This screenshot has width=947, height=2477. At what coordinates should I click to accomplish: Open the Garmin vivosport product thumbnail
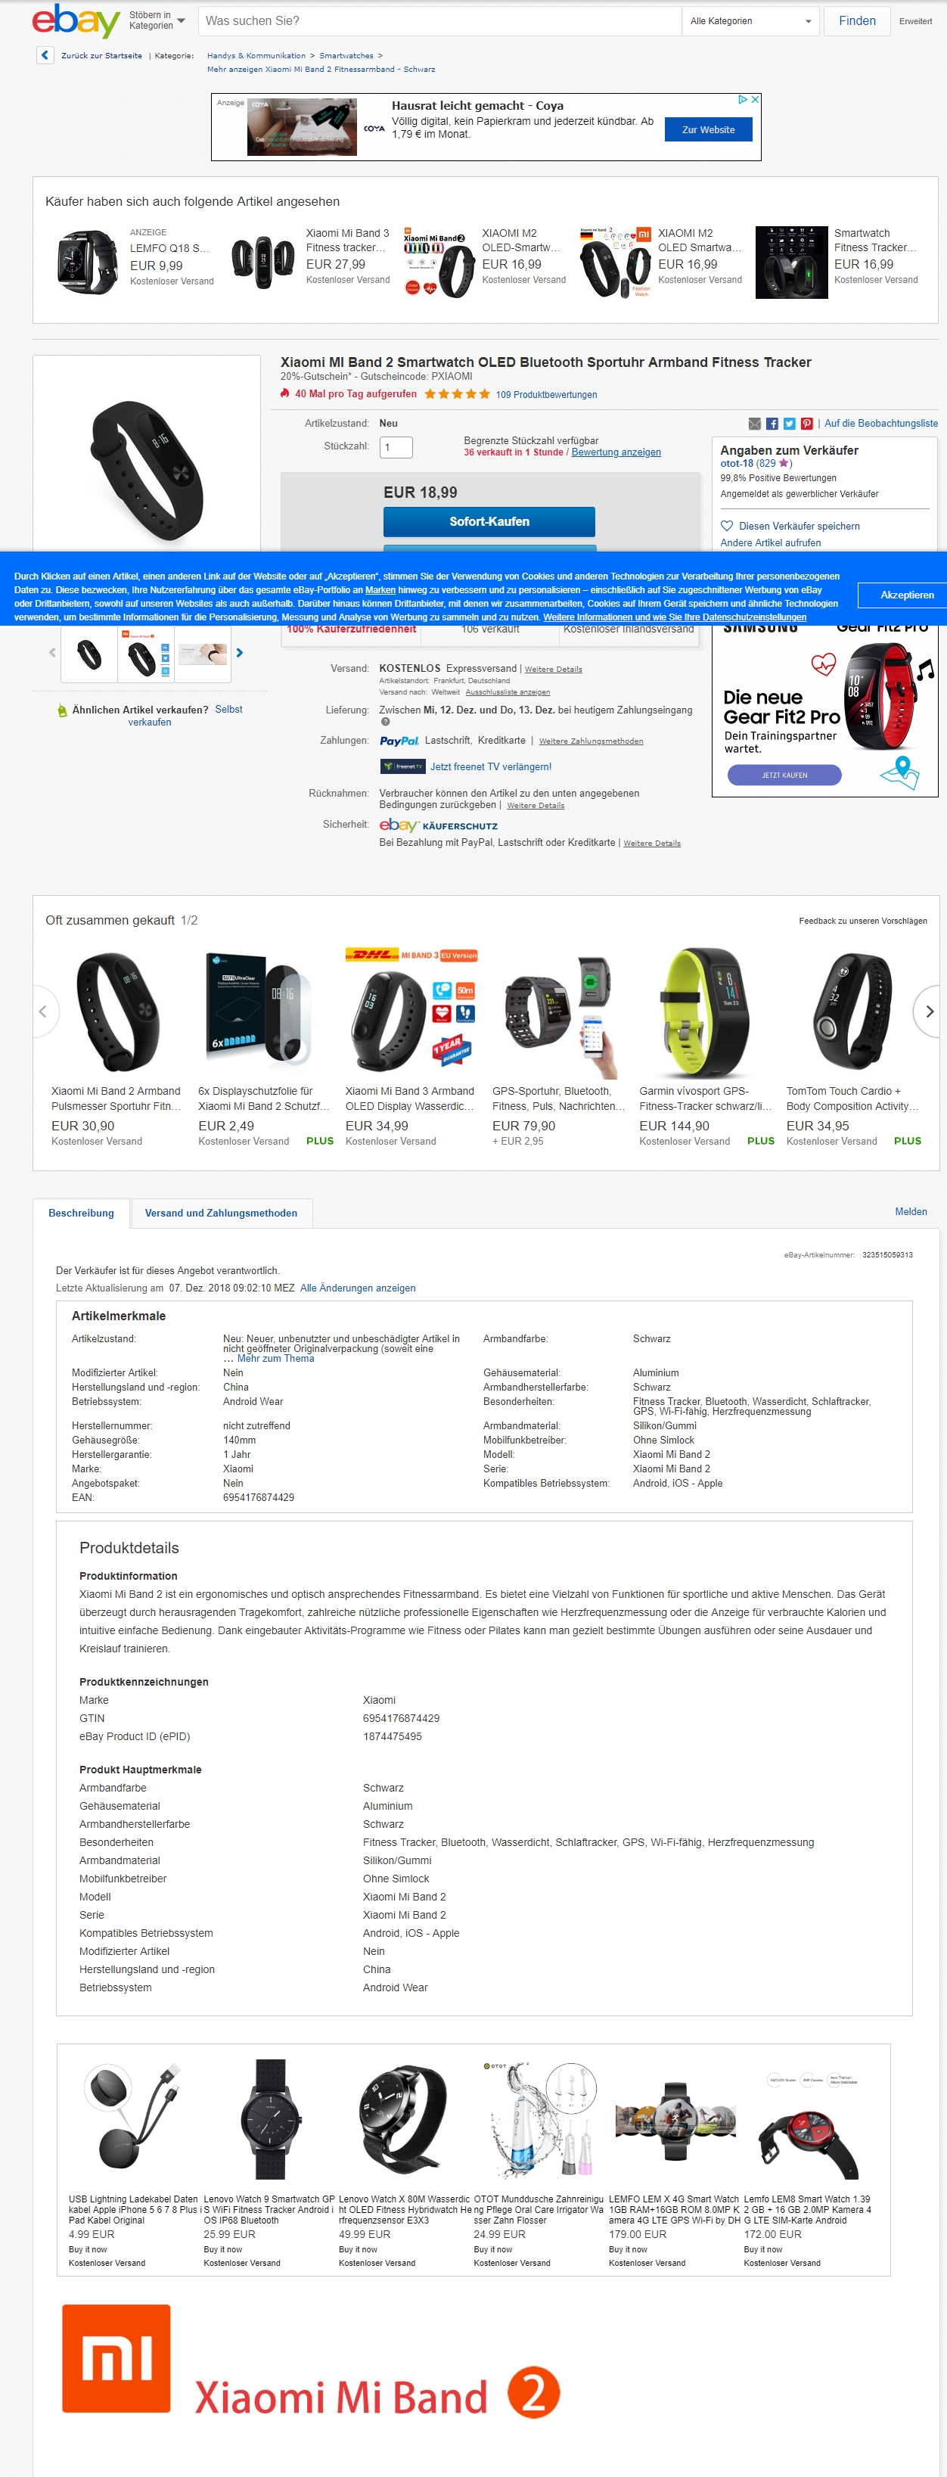click(706, 1014)
